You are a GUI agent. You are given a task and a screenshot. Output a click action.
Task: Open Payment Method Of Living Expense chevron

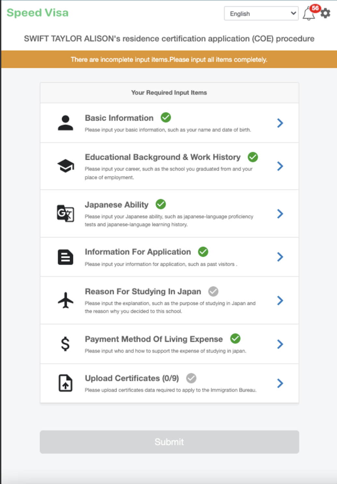(x=280, y=344)
